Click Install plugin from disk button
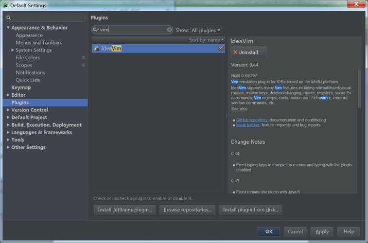The height and width of the screenshot is (243, 368). pyautogui.click(x=250, y=209)
